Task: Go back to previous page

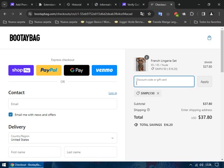Action: pos(5,14)
